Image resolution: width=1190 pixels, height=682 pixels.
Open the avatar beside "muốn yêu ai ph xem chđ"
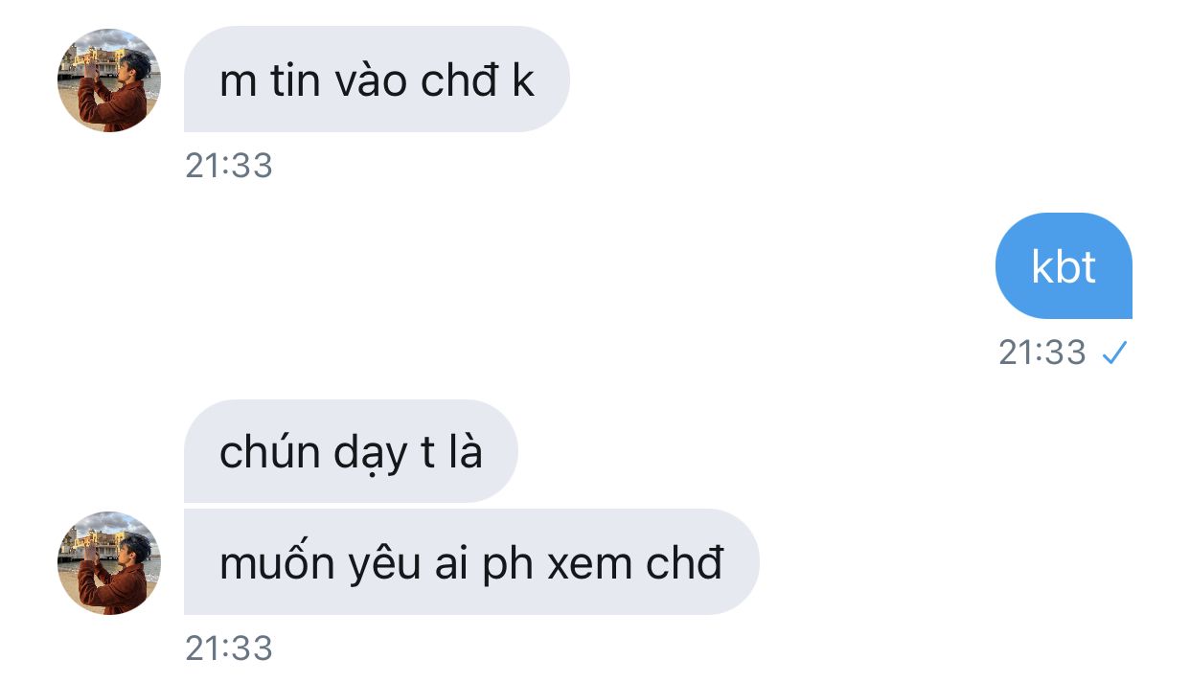(x=109, y=562)
